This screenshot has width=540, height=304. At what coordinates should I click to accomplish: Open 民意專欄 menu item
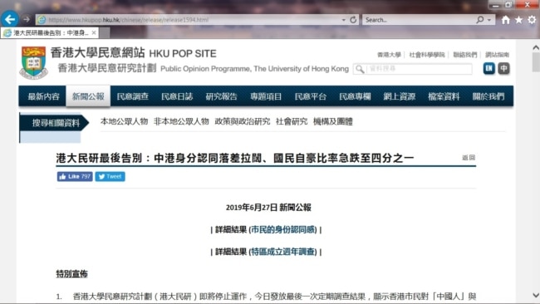click(355, 96)
